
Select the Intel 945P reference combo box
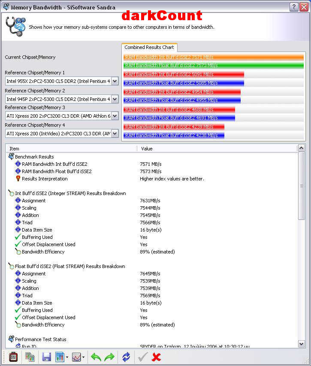[62, 99]
